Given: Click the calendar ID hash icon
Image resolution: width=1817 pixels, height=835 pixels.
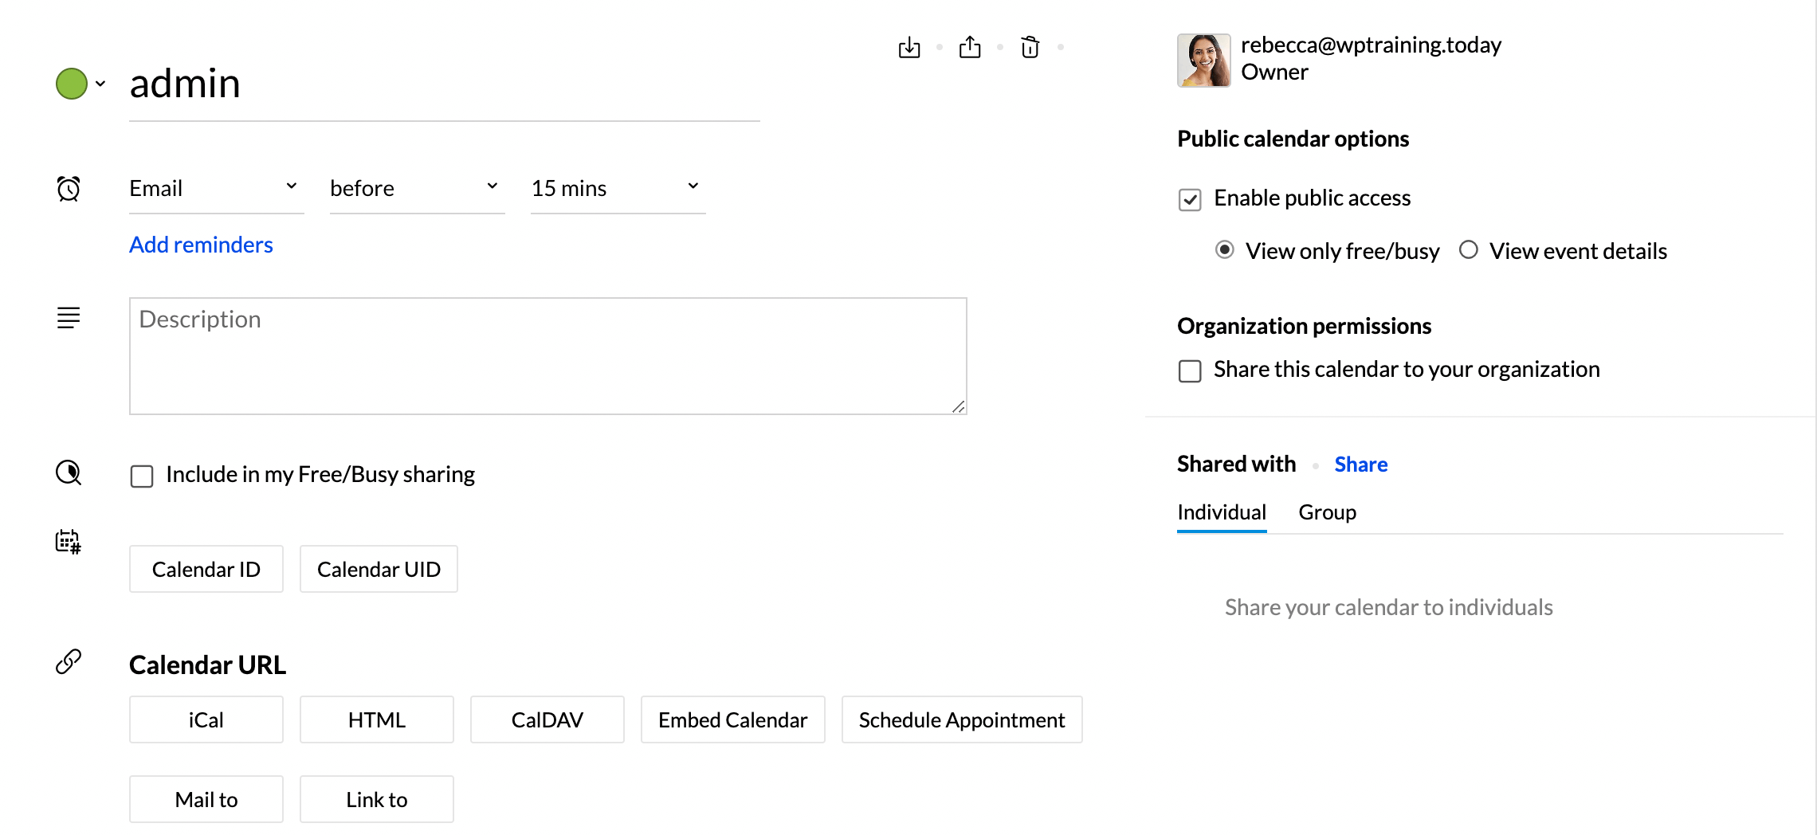Looking at the screenshot, I should click(69, 542).
